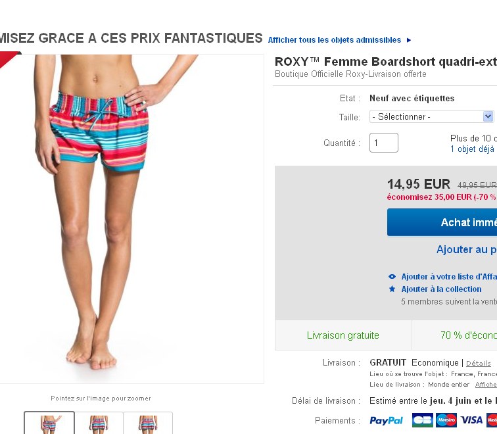
Task: Click the Quantité input field
Action: tap(384, 143)
